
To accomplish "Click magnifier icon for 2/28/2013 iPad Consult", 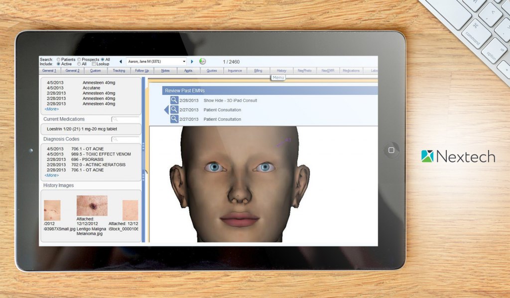I will coord(174,100).
